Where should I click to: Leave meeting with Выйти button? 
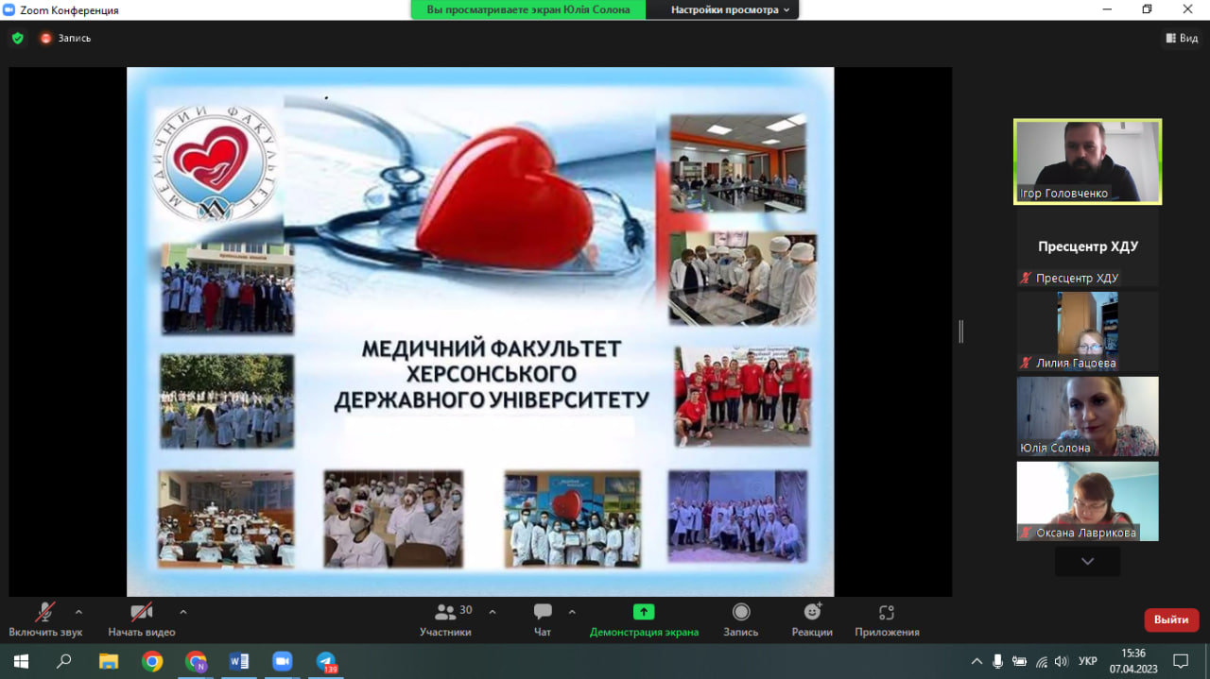[1171, 620]
